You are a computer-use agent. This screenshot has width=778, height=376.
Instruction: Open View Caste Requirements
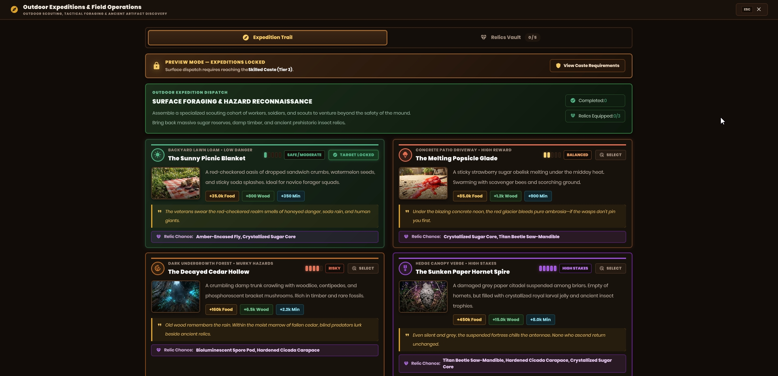tap(587, 66)
